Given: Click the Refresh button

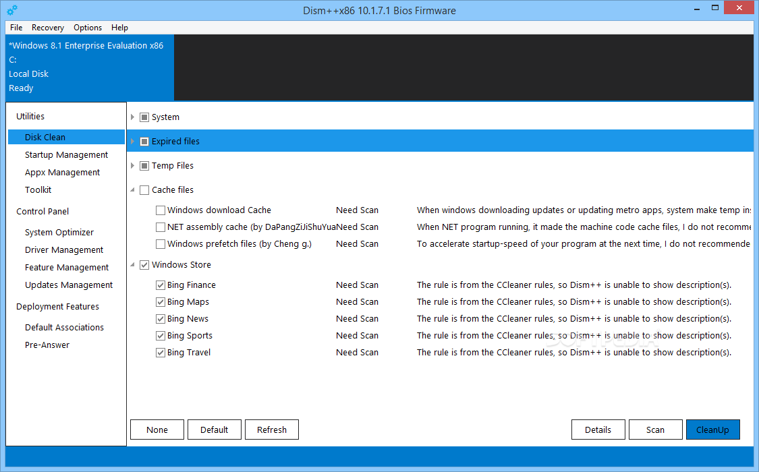Looking at the screenshot, I should [272, 430].
